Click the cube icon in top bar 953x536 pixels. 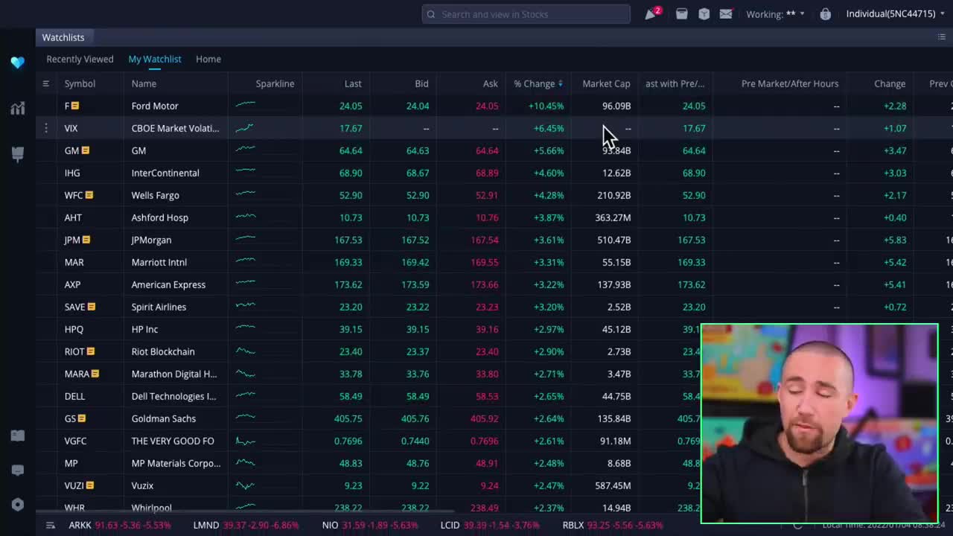(704, 13)
